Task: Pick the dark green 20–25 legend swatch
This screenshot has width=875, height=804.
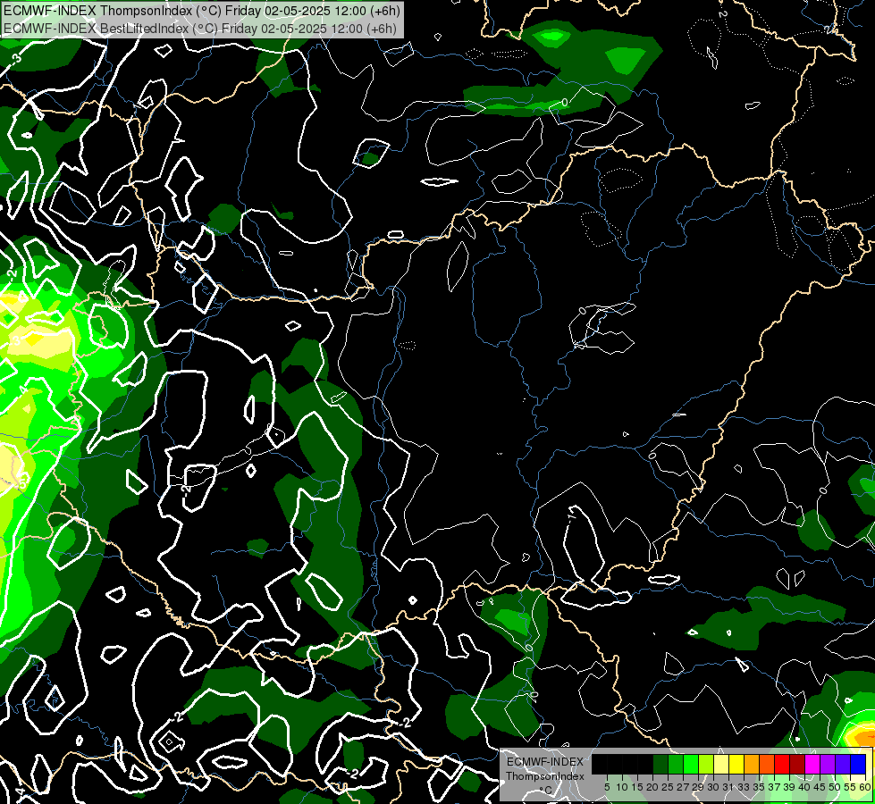Action: (x=660, y=764)
